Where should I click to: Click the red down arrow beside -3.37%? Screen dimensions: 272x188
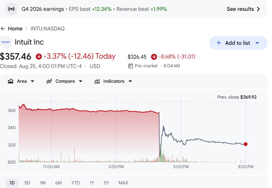pos(39,56)
